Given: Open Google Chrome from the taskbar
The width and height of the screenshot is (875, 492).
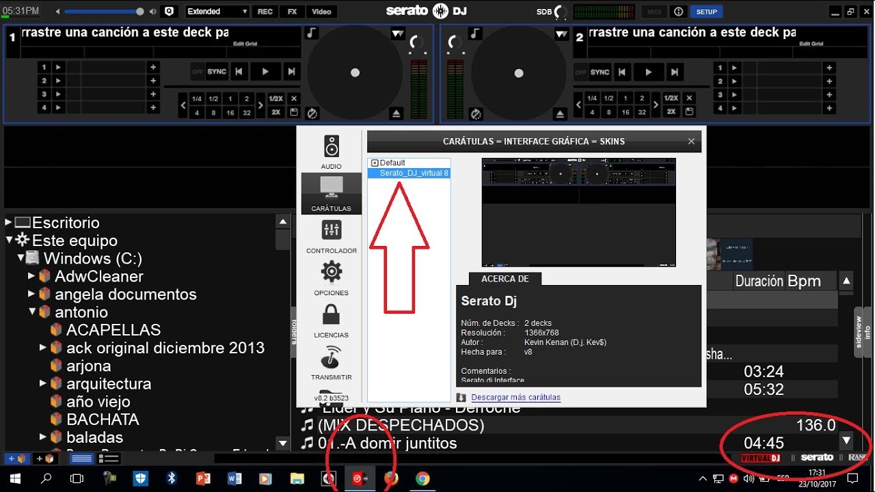Looking at the screenshot, I should pyautogui.click(x=422, y=479).
